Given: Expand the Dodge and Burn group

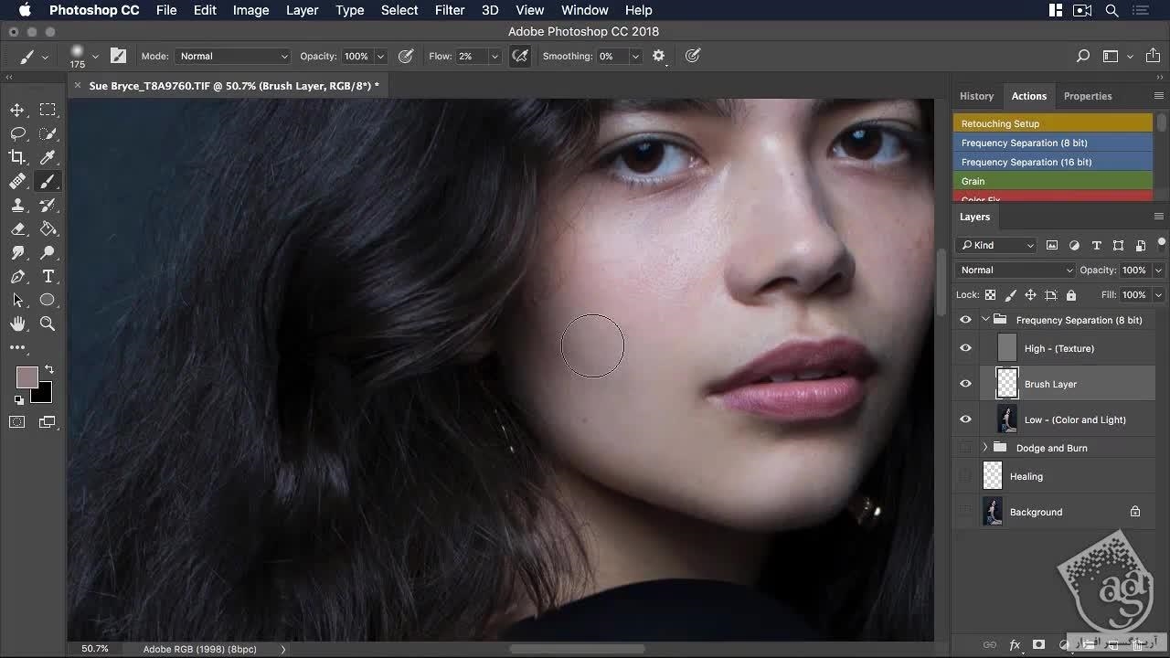Looking at the screenshot, I should (985, 448).
